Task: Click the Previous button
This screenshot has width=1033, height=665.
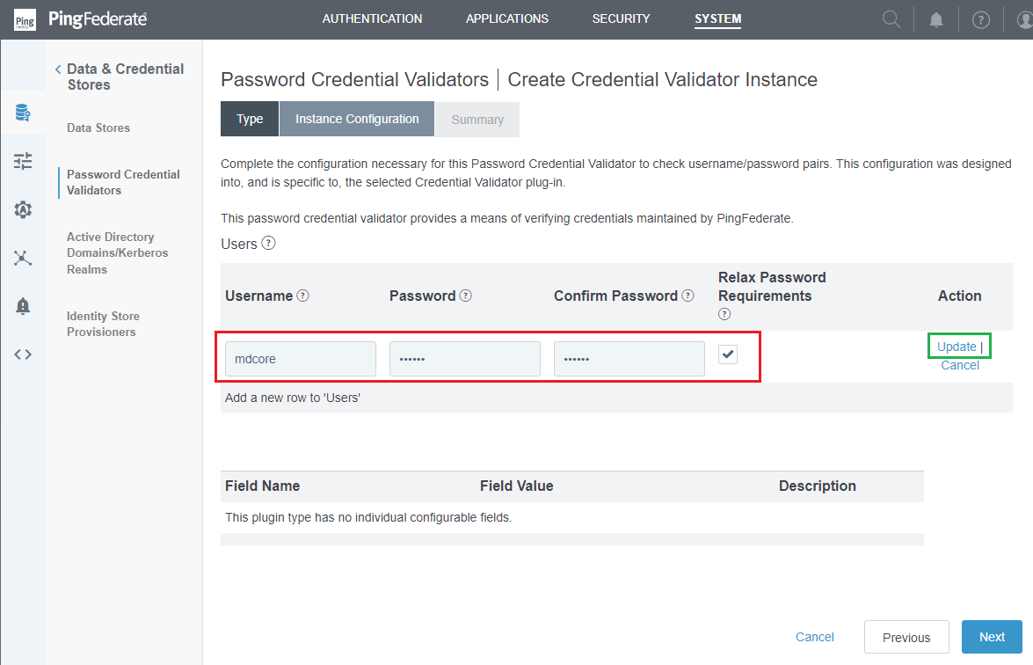Action: click(x=906, y=638)
